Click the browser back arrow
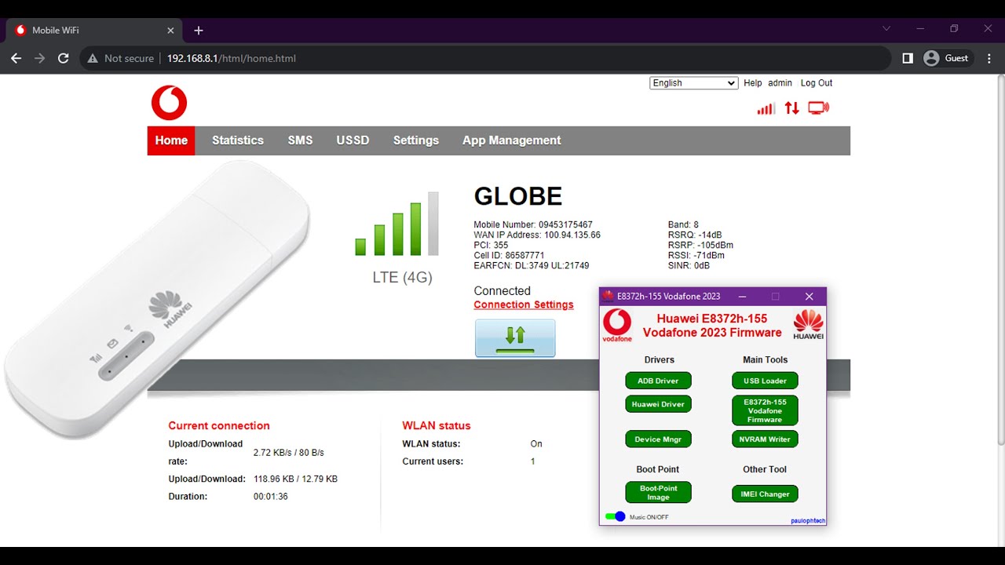Viewport: 1005px width, 565px height. (x=16, y=58)
